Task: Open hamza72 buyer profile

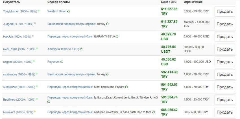Action: (18, 112)
